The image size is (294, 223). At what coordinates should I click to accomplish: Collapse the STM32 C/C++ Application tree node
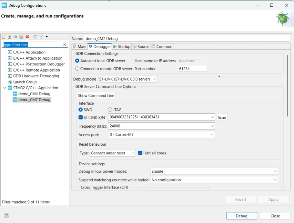[5, 88]
